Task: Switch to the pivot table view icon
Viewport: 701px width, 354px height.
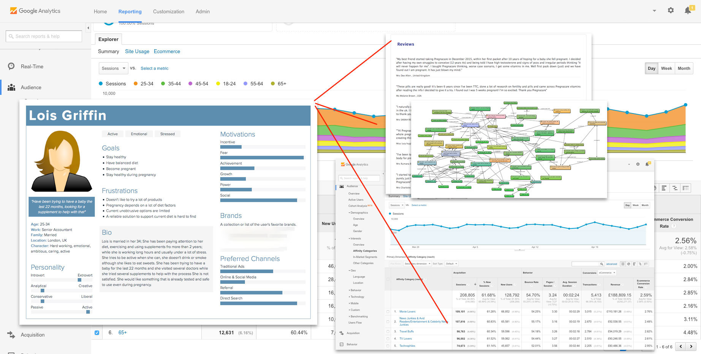Action: pos(685,188)
